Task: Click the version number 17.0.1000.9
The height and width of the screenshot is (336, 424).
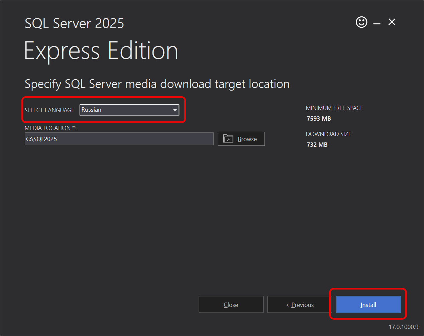Action: click(x=403, y=327)
